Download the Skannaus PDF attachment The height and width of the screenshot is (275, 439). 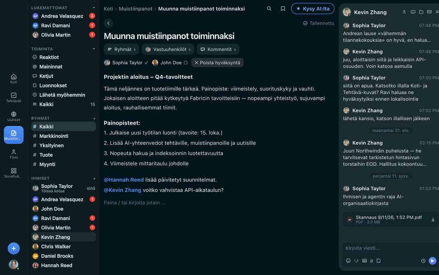(433, 220)
